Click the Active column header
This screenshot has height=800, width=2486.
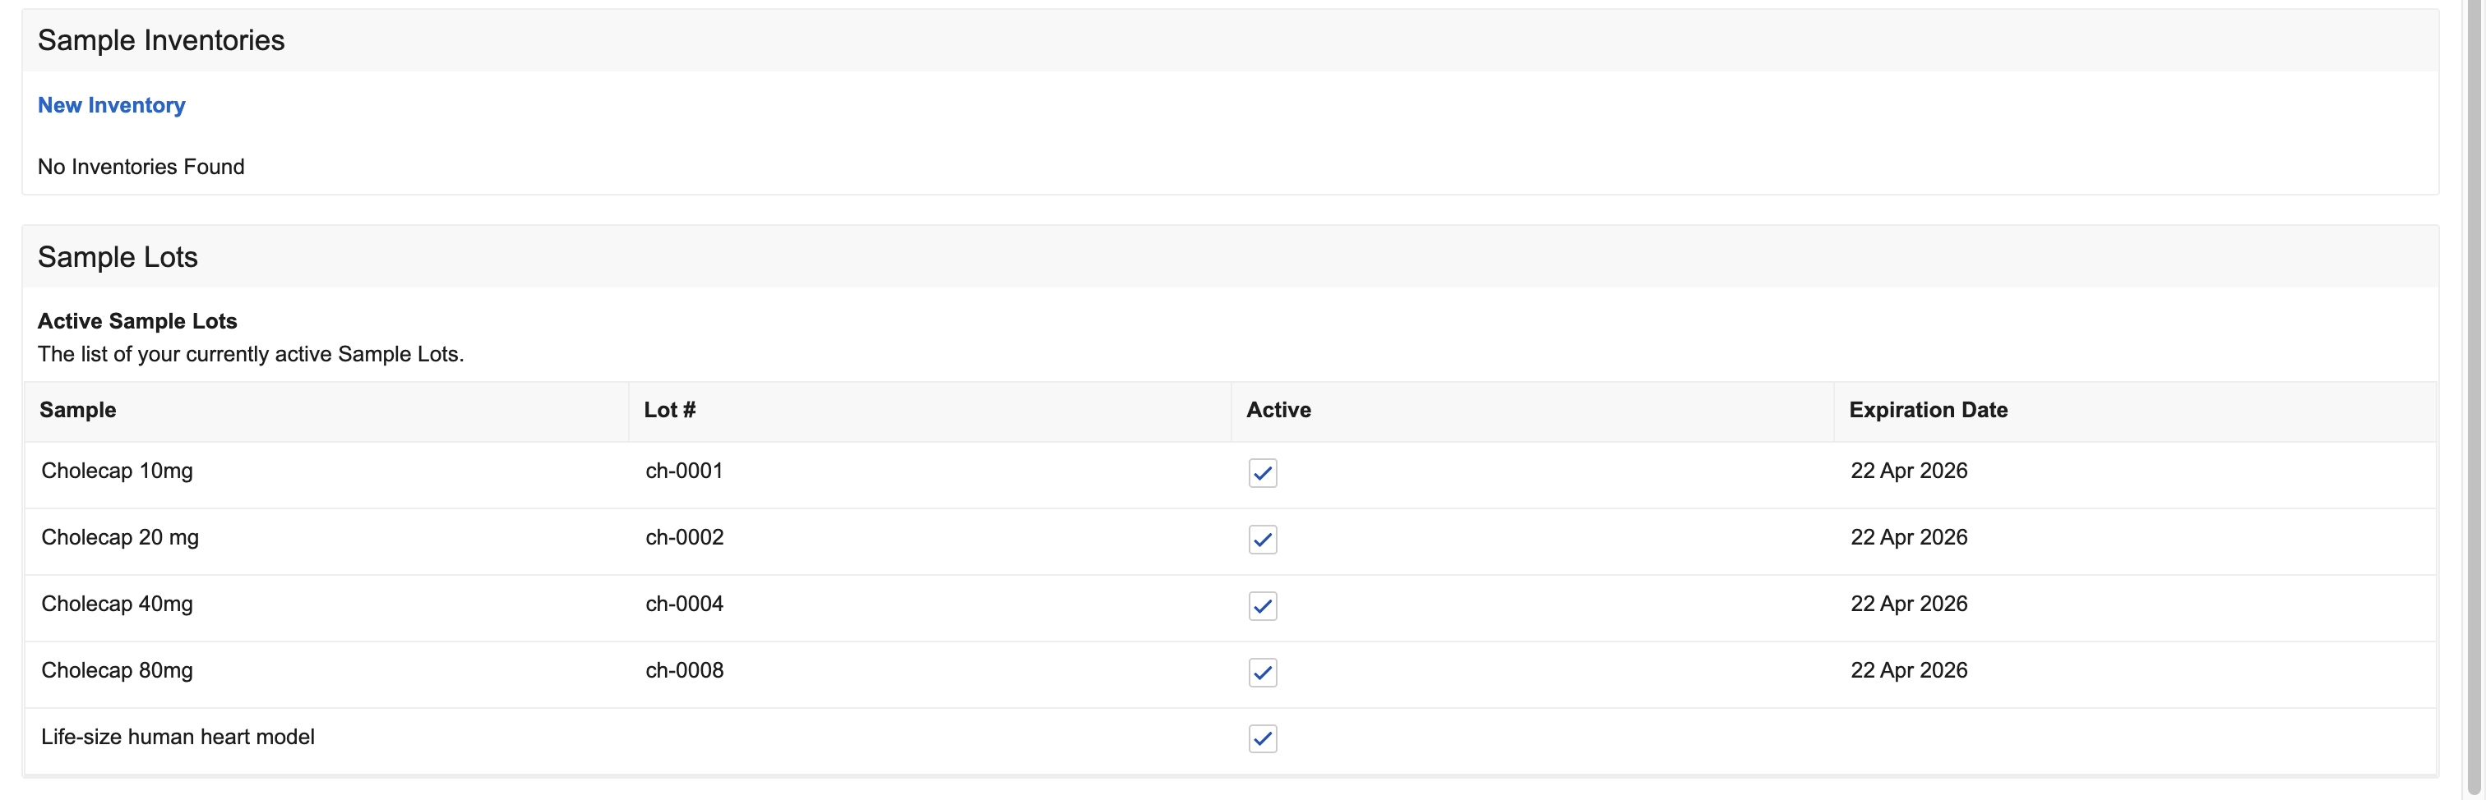click(x=1278, y=410)
